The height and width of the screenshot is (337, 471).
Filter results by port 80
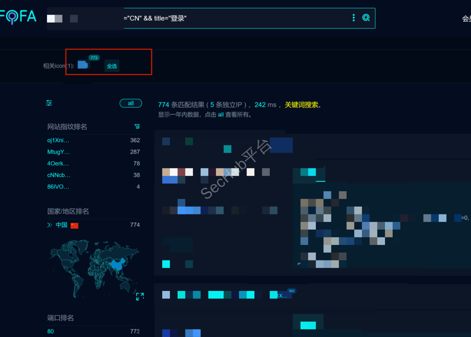[x=51, y=331]
